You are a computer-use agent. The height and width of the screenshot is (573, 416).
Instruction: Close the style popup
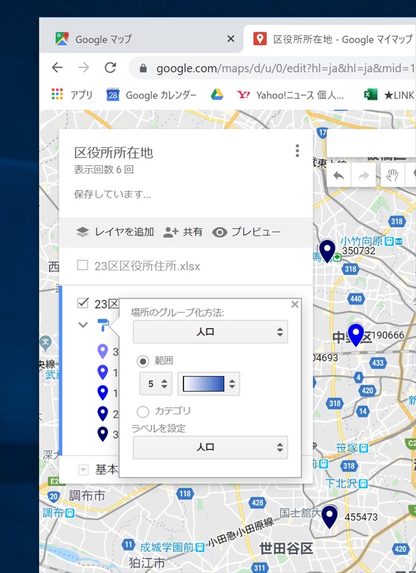coord(295,304)
